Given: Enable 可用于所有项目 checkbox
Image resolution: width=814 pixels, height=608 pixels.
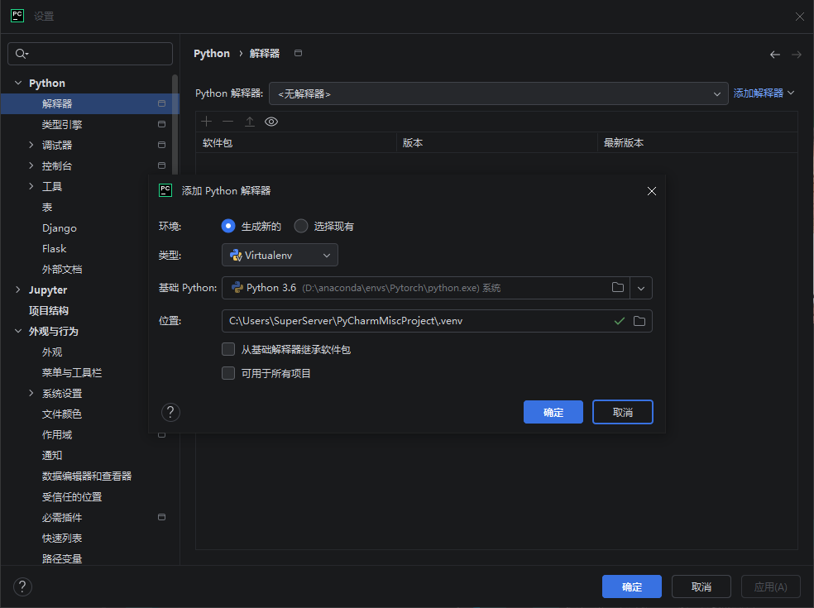Looking at the screenshot, I should pyautogui.click(x=228, y=373).
